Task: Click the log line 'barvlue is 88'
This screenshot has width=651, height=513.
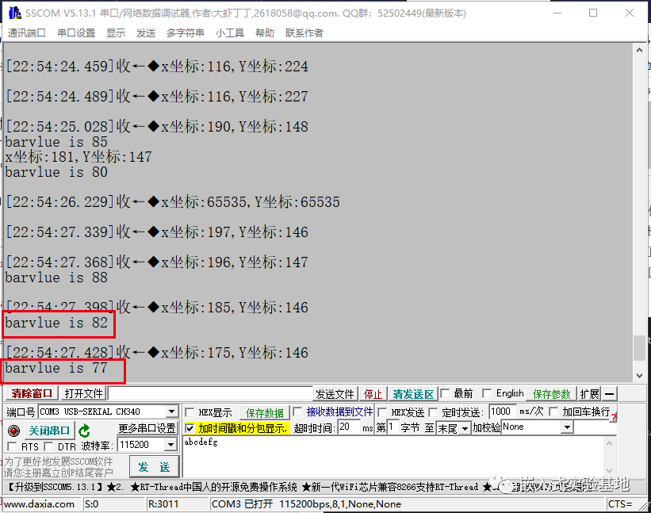Action: [56, 278]
